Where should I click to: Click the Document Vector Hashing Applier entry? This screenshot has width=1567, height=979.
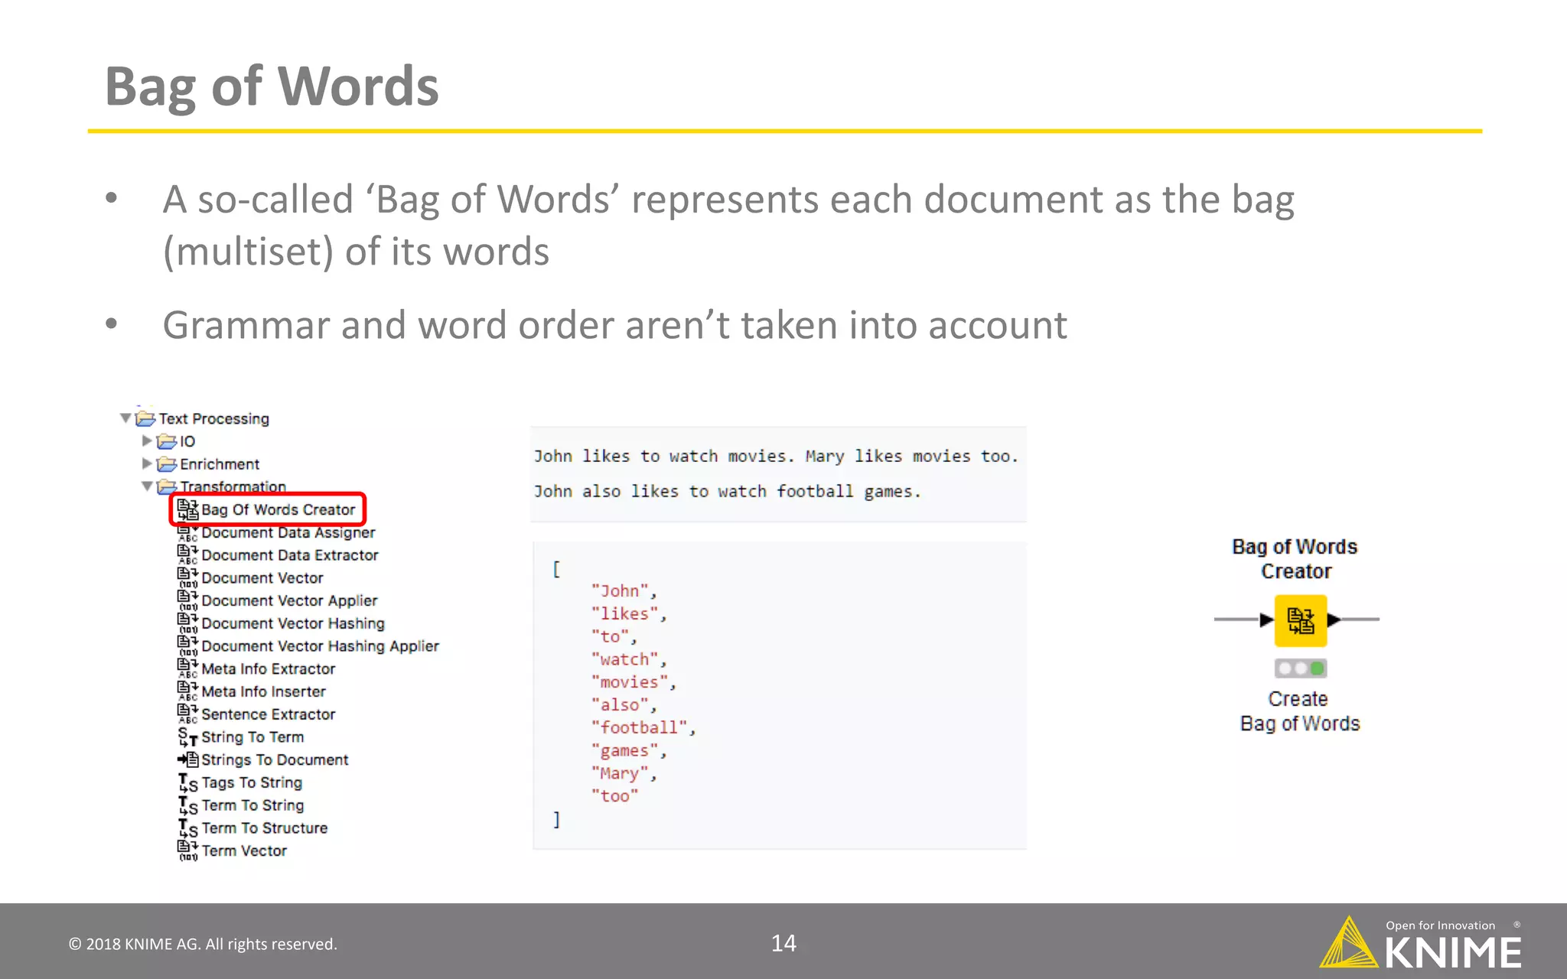320,646
